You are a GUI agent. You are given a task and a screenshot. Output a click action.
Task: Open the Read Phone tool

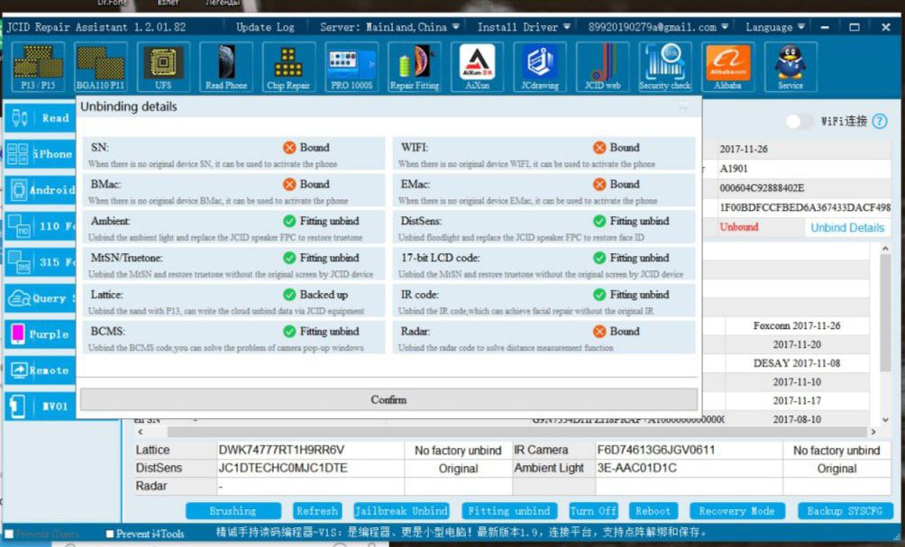click(226, 67)
